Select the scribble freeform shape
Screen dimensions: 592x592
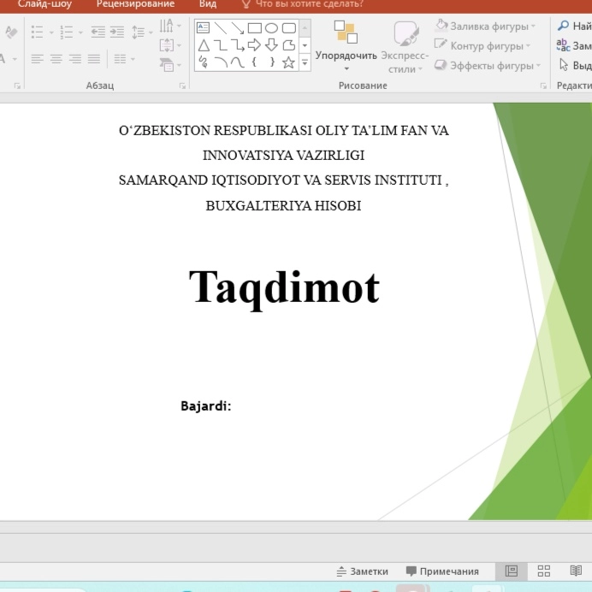[203, 62]
